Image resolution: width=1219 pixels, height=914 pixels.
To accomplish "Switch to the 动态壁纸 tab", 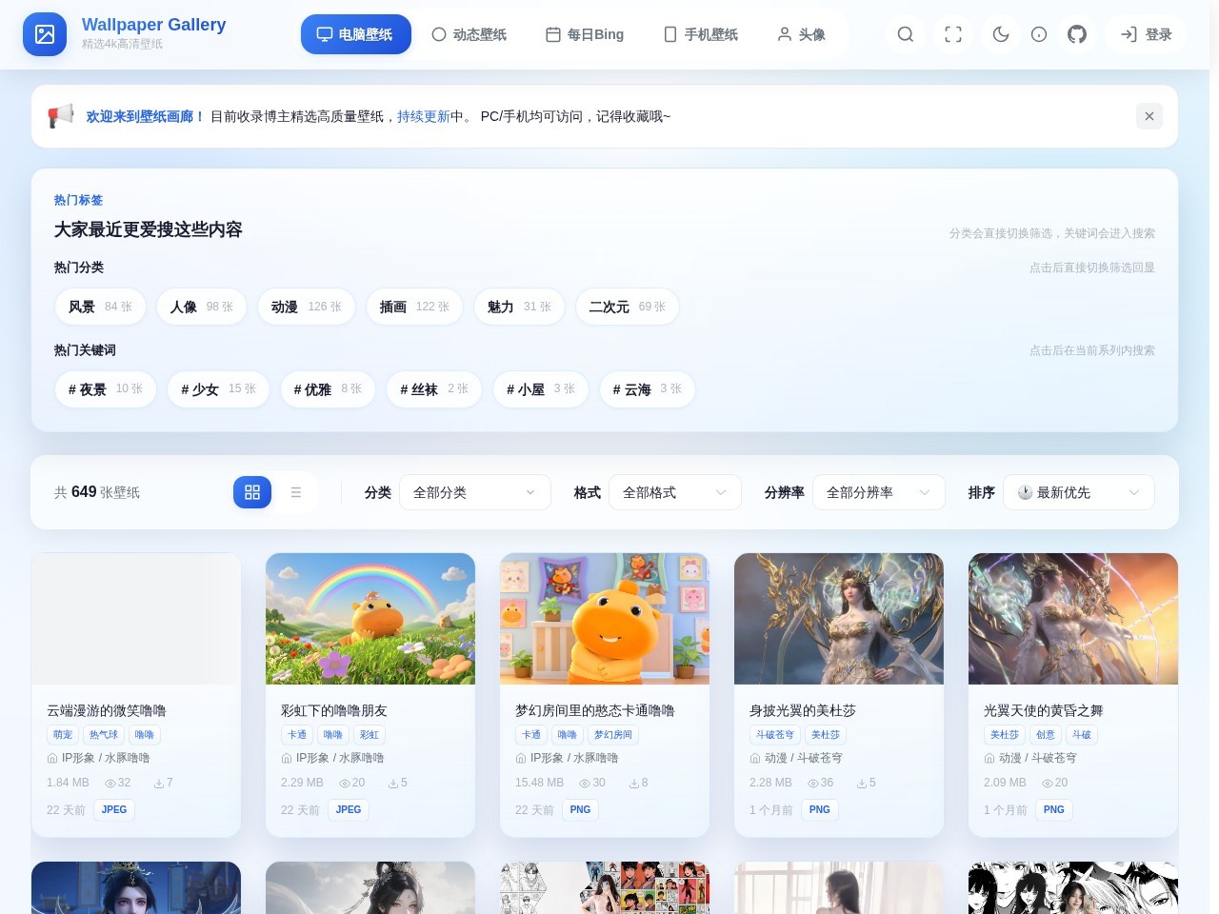I will click(469, 34).
